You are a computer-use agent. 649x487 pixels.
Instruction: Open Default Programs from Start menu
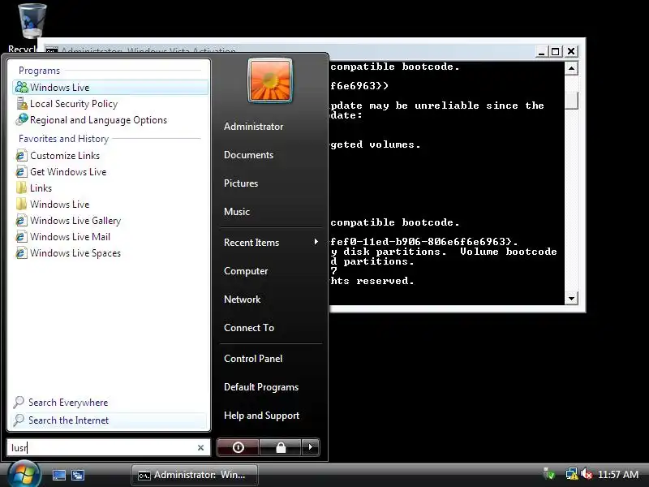click(261, 387)
